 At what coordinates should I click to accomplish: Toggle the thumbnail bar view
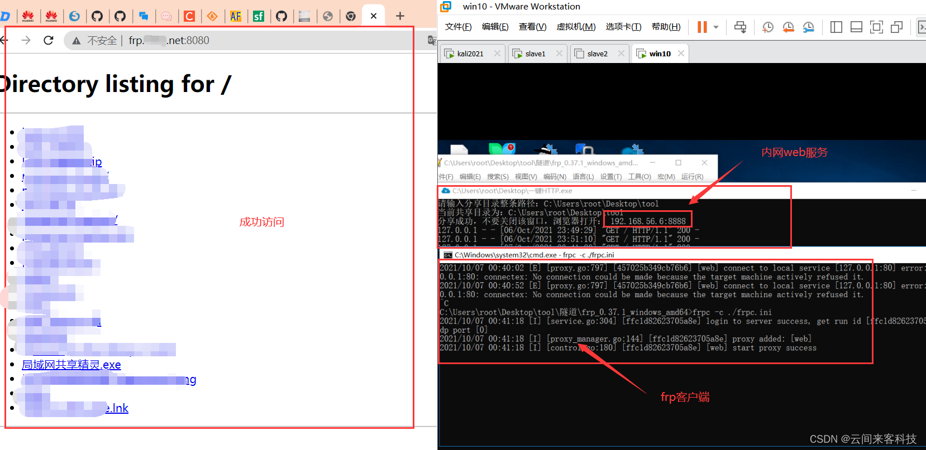(856, 27)
